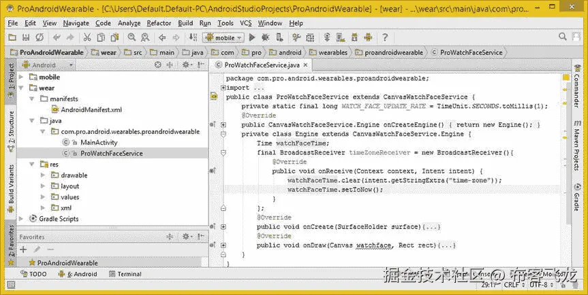Open the VCS menu

(x=246, y=23)
